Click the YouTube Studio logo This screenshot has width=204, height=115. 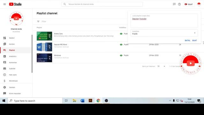[15, 4]
